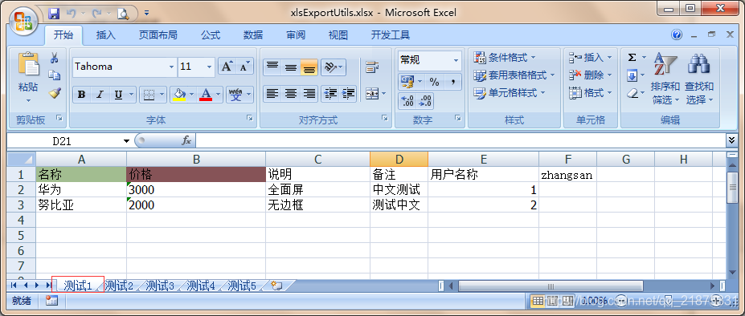The image size is (745, 316).
Task: Switch to the 公式 ribbon tab
Action: [210, 35]
